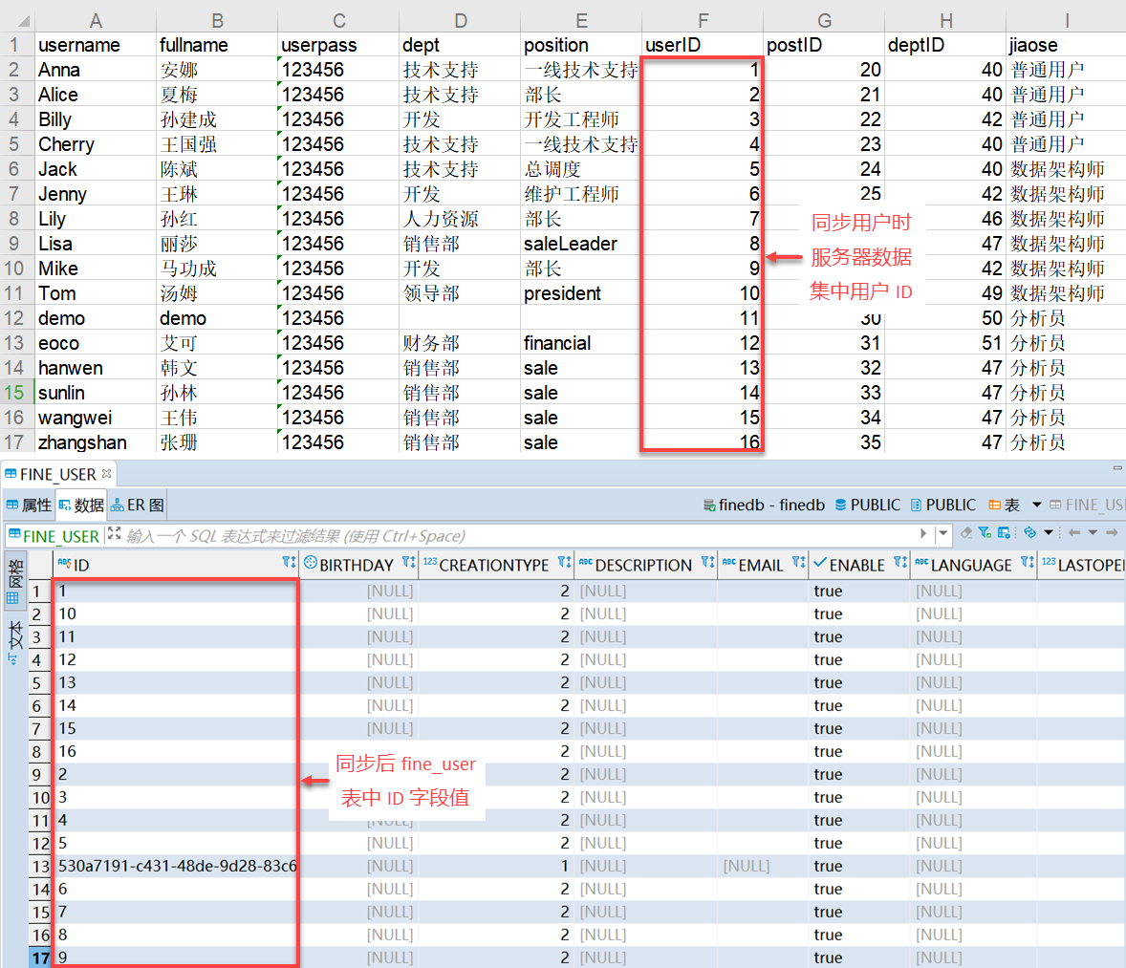Open the 属性 (Properties) tab
Image resolution: width=1126 pixels, height=968 pixels.
[x=29, y=506]
